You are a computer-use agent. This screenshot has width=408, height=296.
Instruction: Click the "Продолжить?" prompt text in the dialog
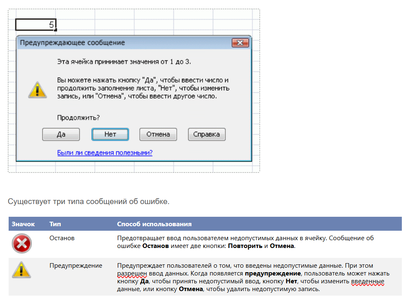[x=78, y=118]
